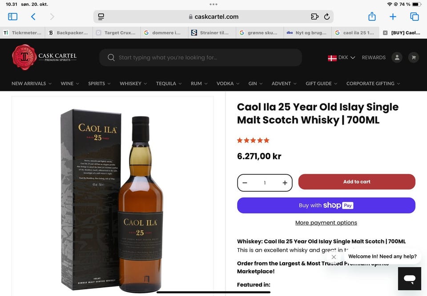Click the Cask Cartel logo
Image resolution: width=427 pixels, height=296 pixels.
coord(44,57)
